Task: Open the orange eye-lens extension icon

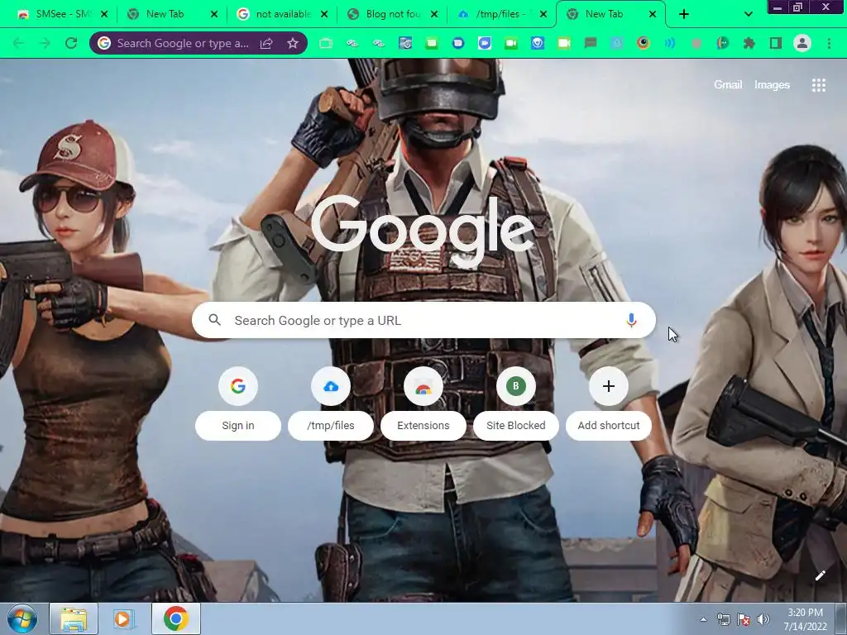Action: (644, 43)
